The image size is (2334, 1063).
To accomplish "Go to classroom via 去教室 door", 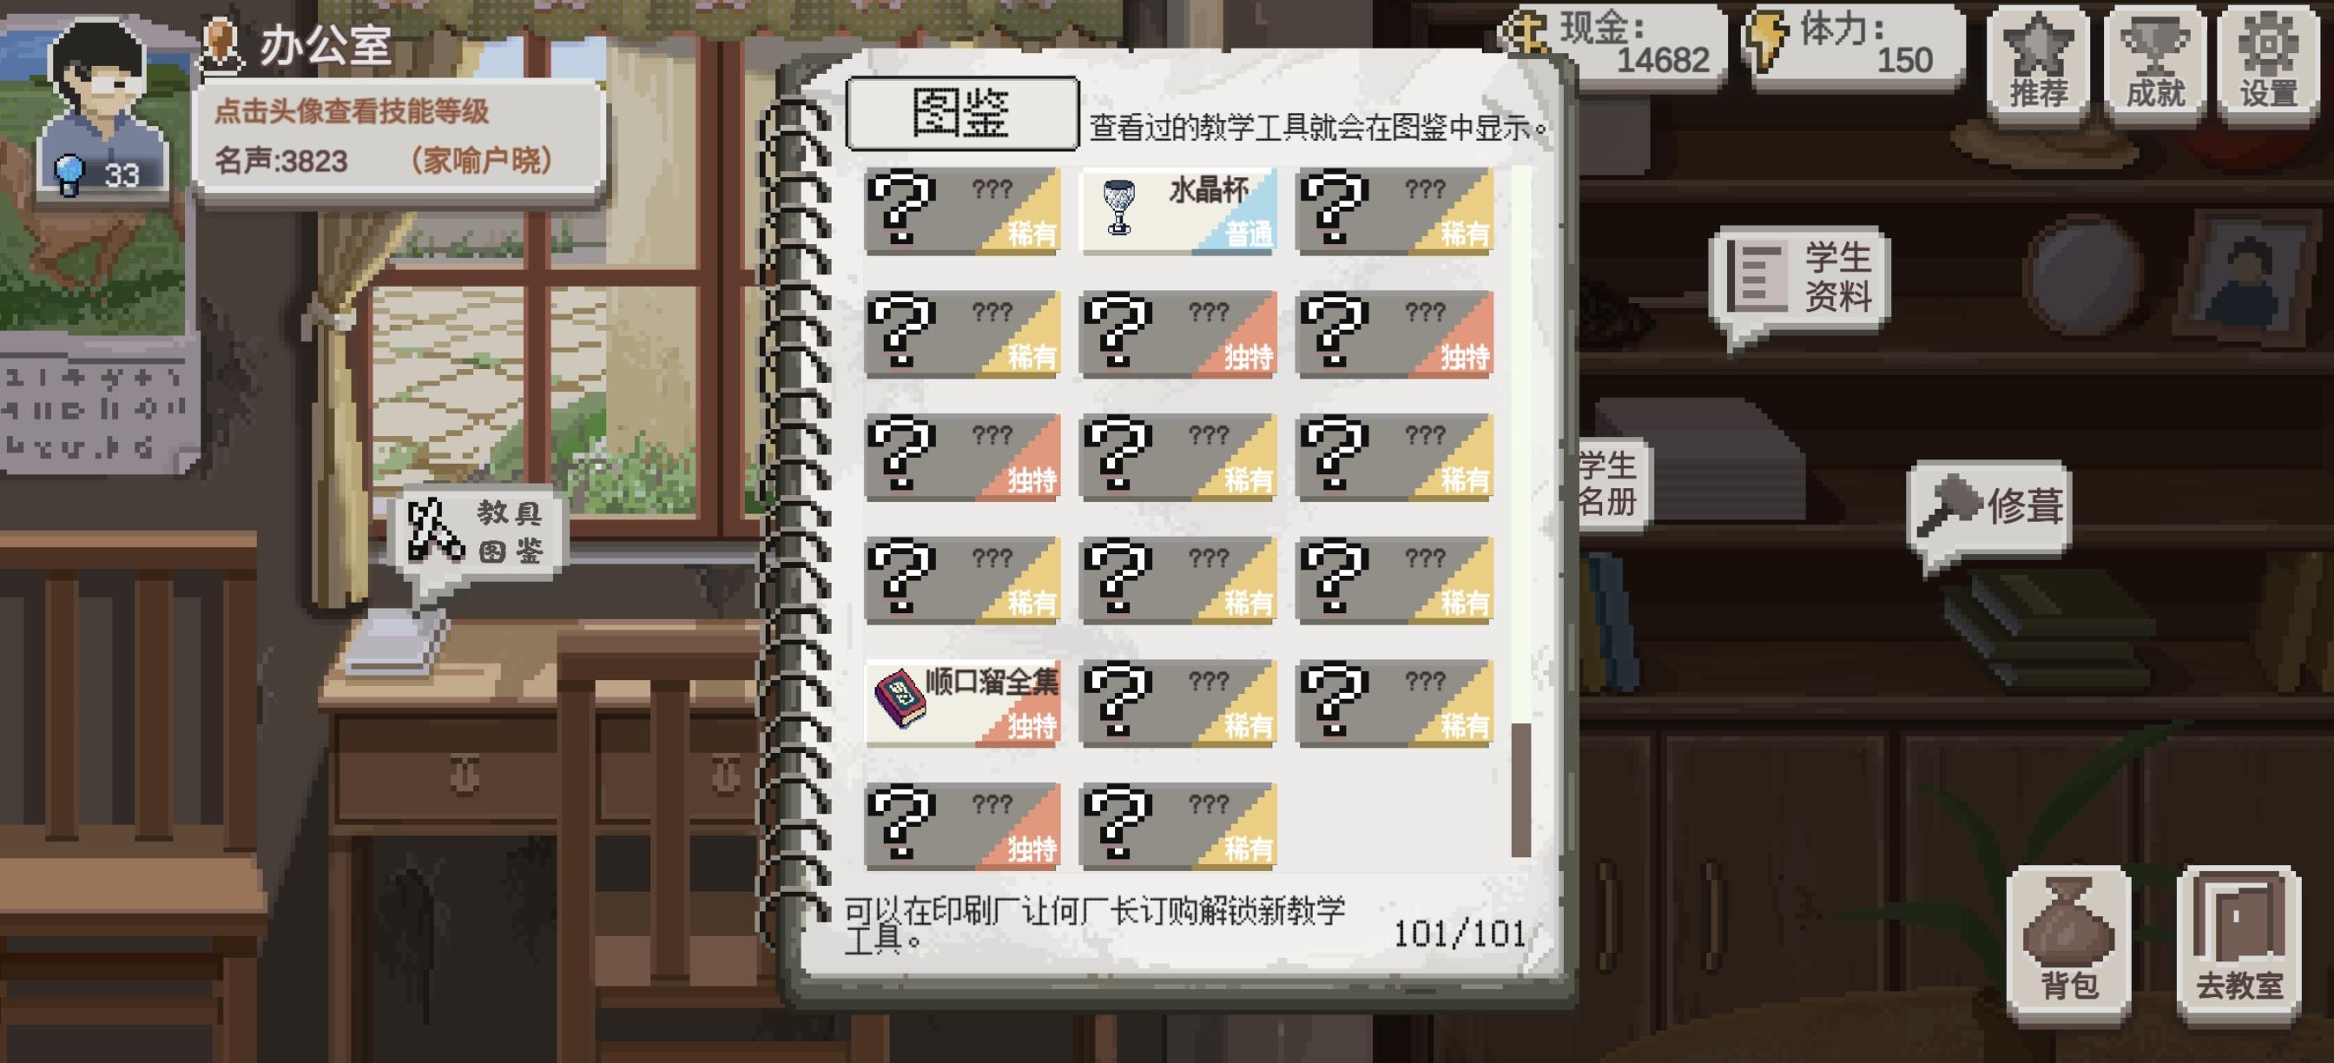I will click(x=2238, y=941).
